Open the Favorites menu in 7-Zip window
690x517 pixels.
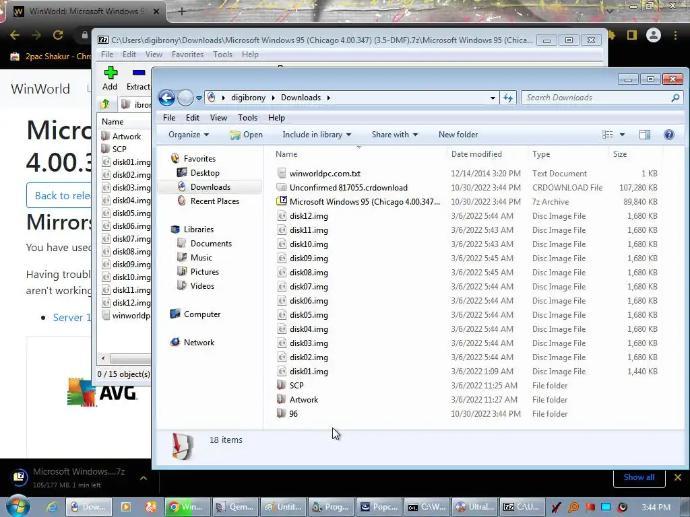(x=187, y=55)
